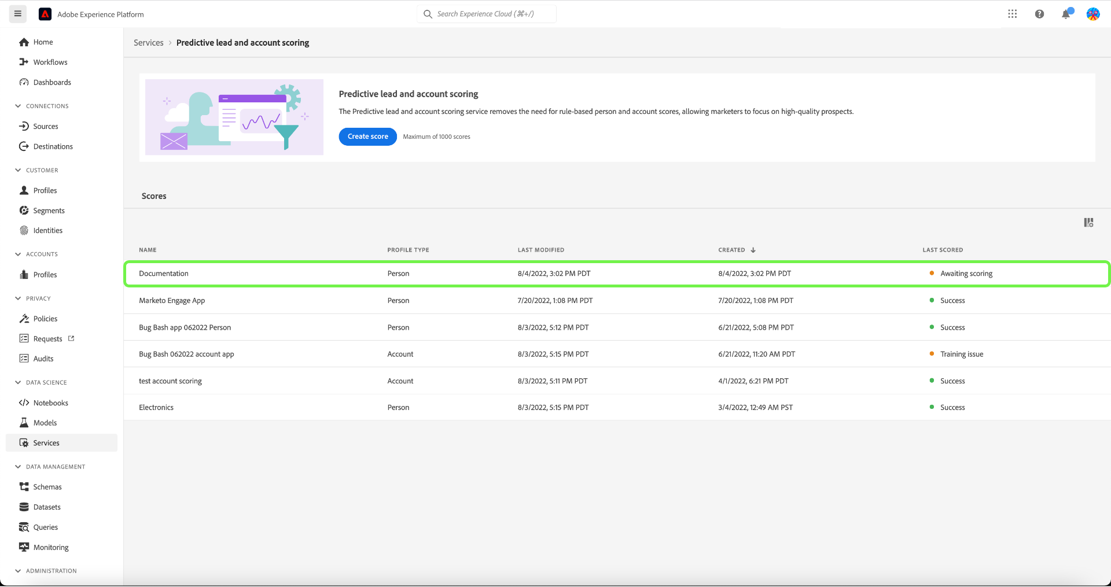Sort by Created column arrow
Screen dimensions: 1111x587
(x=753, y=250)
